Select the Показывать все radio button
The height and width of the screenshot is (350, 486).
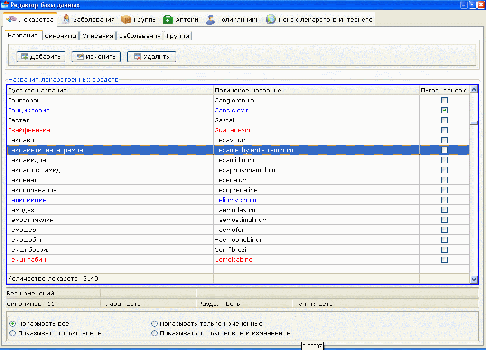pyautogui.click(x=12, y=323)
